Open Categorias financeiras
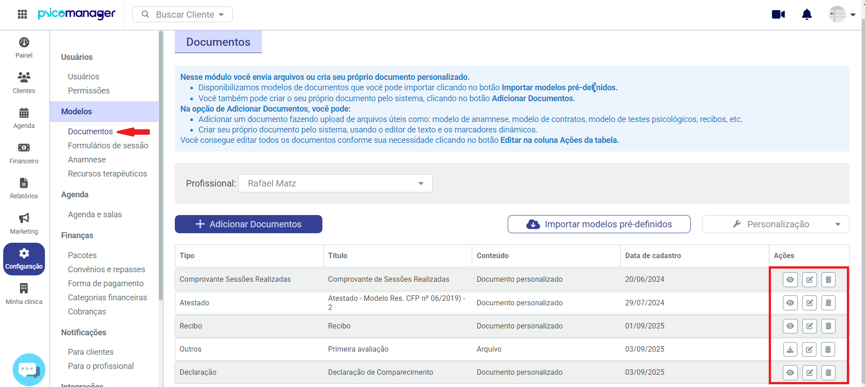 [108, 298]
